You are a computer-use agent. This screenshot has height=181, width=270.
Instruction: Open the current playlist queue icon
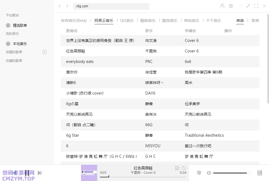pyautogui.click(x=199, y=173)
